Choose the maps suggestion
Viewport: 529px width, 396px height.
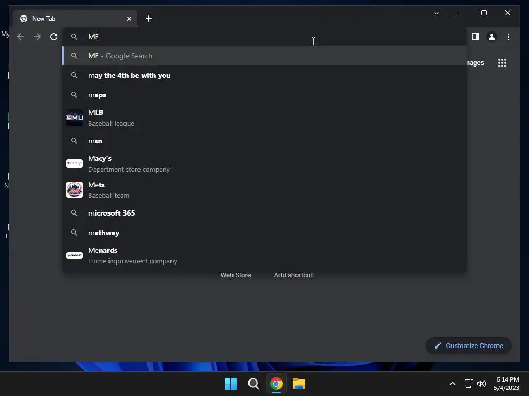pyautogui.click(x=265, y=95)
